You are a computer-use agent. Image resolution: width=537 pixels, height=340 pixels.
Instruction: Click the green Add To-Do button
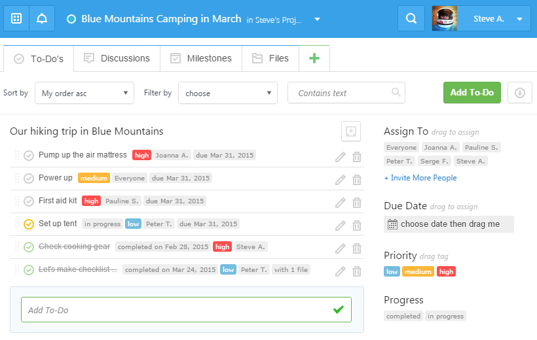click(472, 93)
